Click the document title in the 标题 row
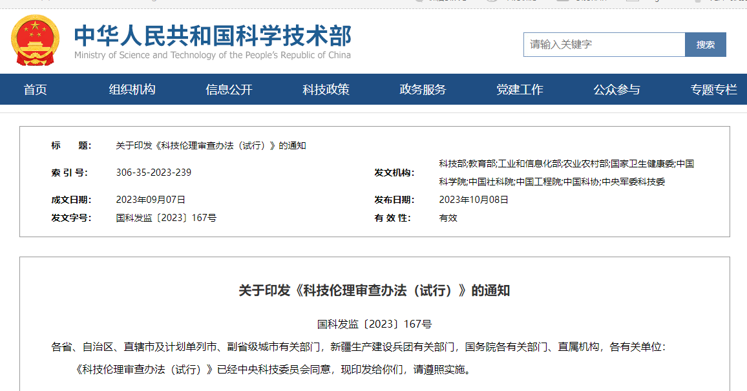 click(211, 146)
